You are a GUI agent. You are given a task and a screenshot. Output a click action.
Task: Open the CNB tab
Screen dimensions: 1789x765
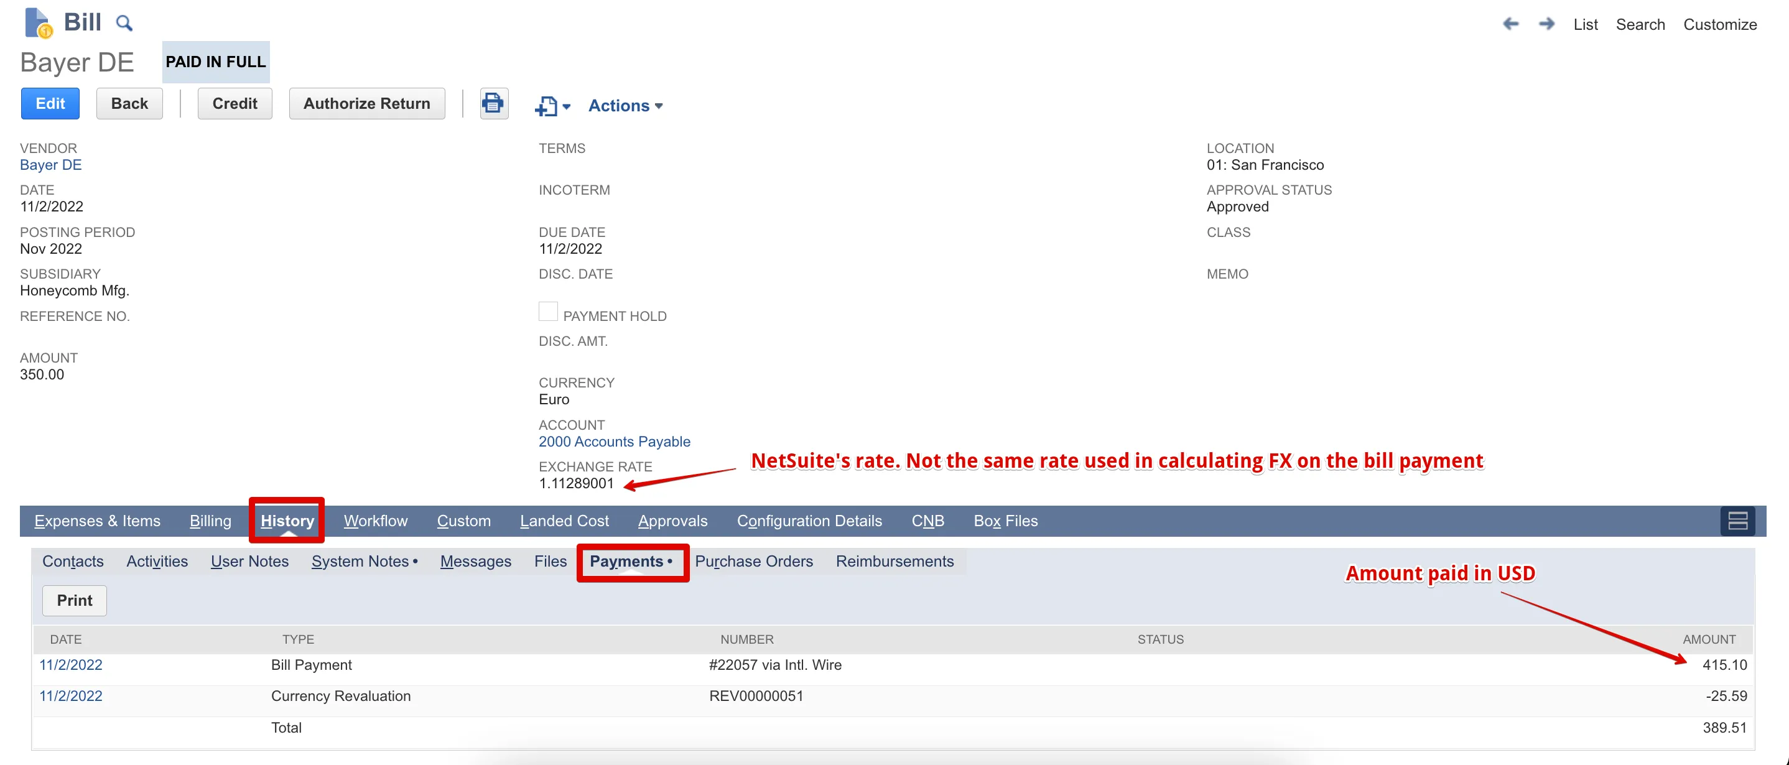(927, 521)
